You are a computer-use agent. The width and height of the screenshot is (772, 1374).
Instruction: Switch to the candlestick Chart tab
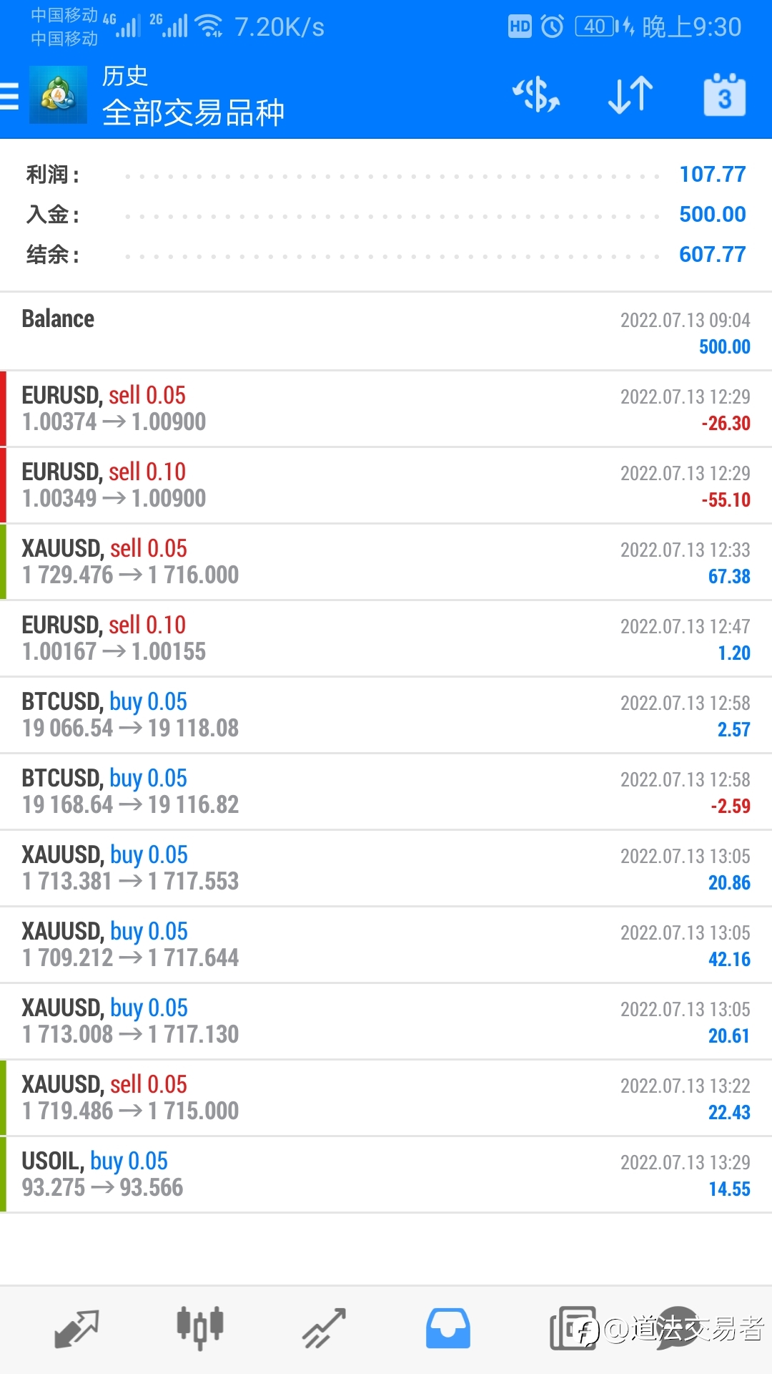point(200,1328)
